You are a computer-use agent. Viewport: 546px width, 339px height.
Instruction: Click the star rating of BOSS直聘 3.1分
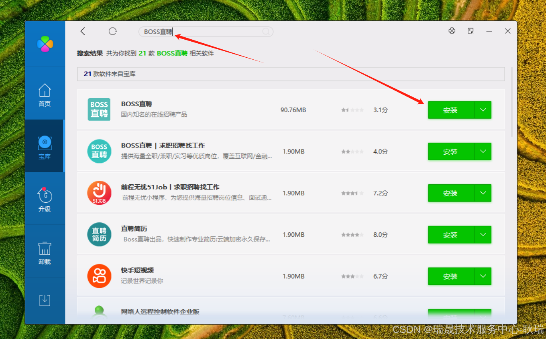point(352,110)
